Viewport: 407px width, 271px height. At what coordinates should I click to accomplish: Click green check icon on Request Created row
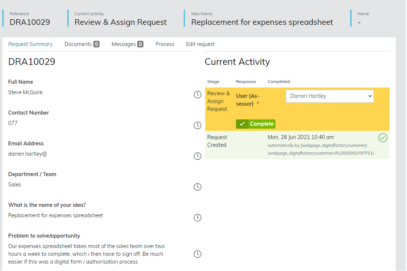[x=382, y=138]
